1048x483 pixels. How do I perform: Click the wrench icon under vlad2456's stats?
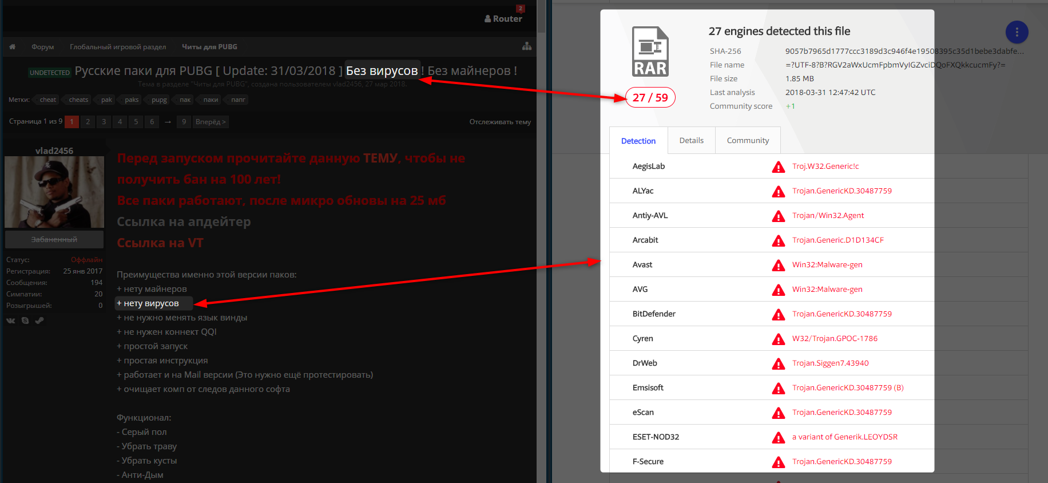tap(39, 320)
